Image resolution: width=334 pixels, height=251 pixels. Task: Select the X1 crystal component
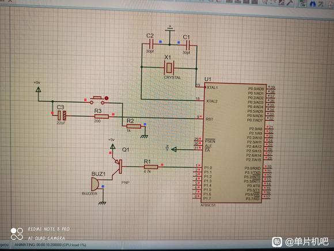[x=169, y=67]
